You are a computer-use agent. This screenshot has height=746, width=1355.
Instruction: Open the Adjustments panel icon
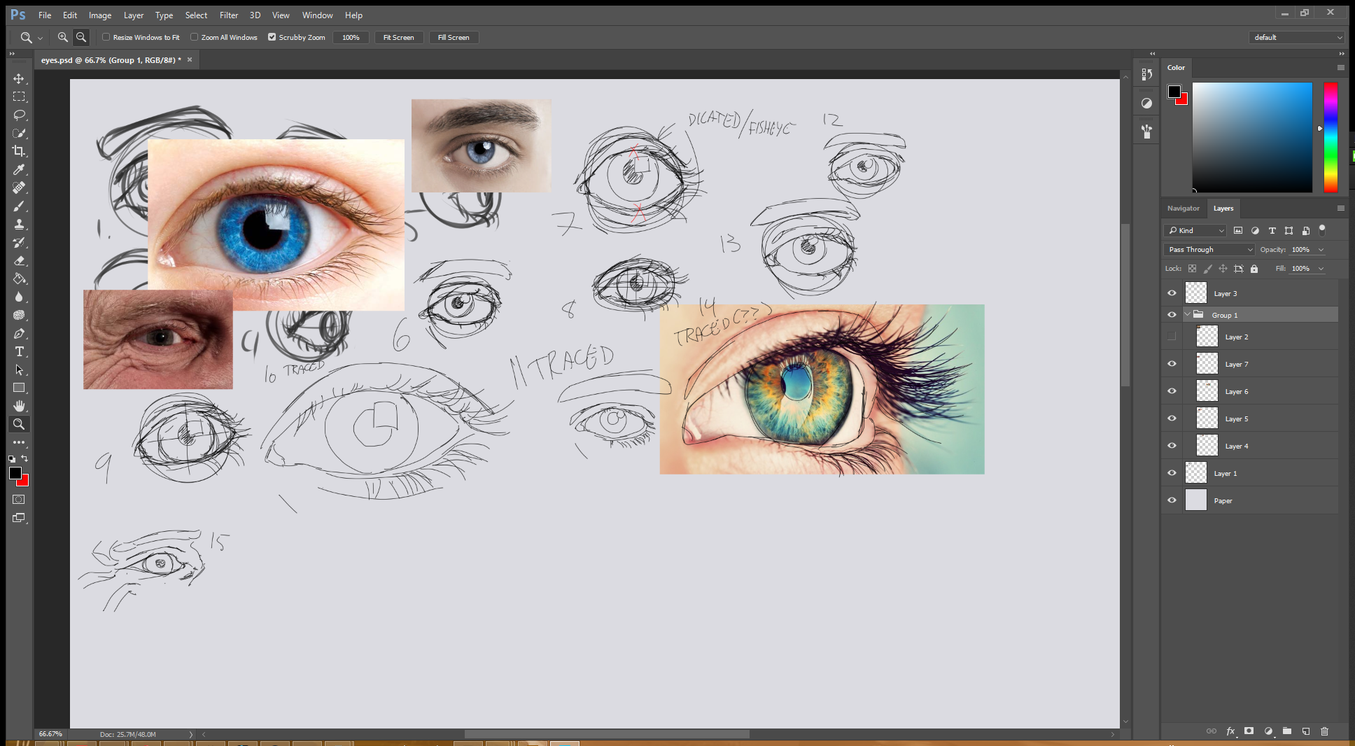(1146, 103)
